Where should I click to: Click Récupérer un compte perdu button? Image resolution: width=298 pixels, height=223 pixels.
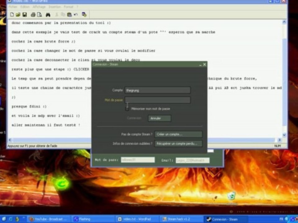(178, 143)
